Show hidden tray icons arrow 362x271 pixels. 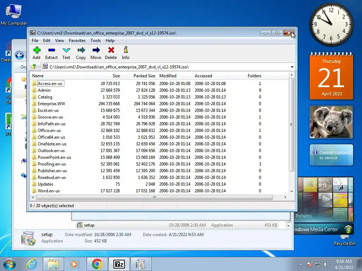coord(300,264)
